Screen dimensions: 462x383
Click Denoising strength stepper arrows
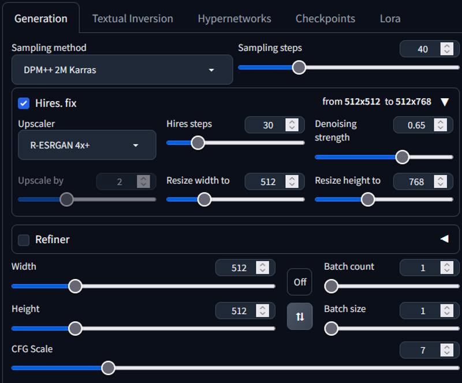click(440, 125)
